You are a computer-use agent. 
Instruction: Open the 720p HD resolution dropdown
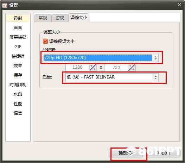click(101, 58)
